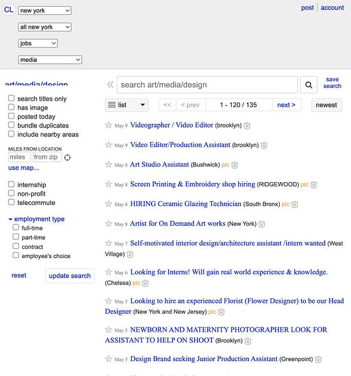Click the from zip input field
351x376 pixels.
pyautogui.click(x=47, y=157)
